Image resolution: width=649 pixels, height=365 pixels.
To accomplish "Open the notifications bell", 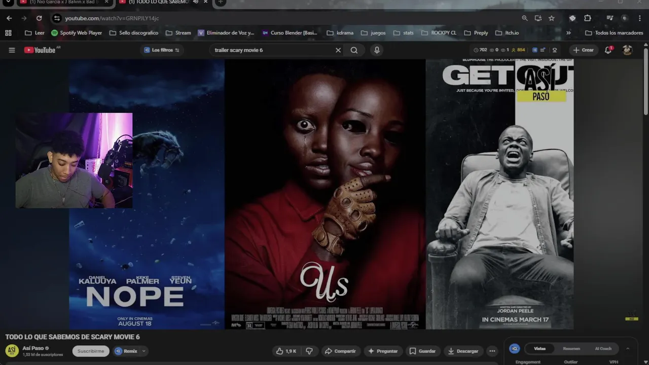I will click(608, 50).
